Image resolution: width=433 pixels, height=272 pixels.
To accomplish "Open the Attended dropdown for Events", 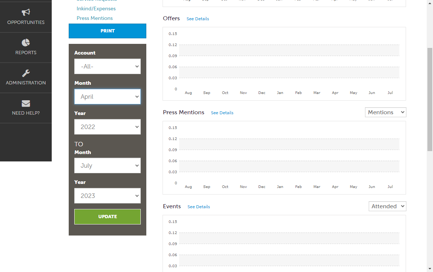I will 388,206.
